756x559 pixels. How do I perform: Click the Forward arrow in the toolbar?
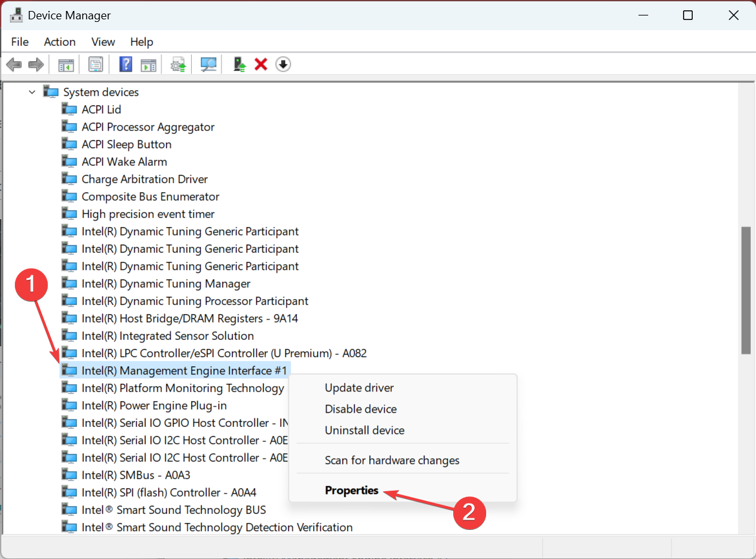tap(36, 64)
